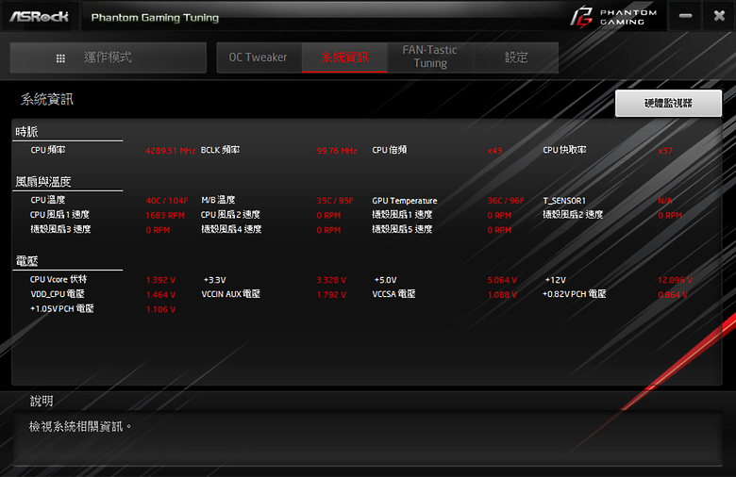This screenshot has height=477, width=736.
Task: Click the GPU Temperature label
Action: point(405,201)
